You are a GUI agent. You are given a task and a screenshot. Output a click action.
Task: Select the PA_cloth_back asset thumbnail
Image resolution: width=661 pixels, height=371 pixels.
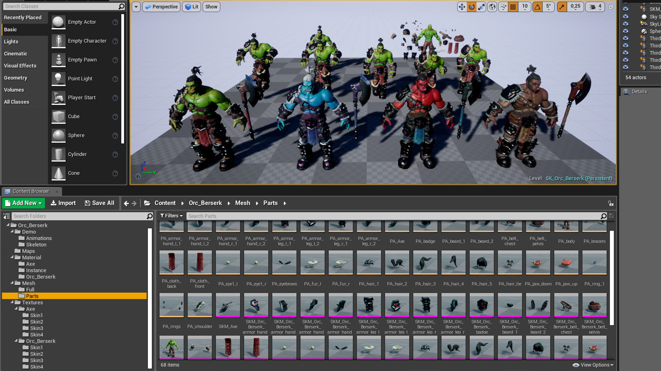pyautogui.click(x=171, y=262)
